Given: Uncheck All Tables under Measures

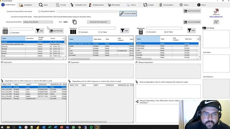Looking at the screenshot, I should tap(165, 32).
